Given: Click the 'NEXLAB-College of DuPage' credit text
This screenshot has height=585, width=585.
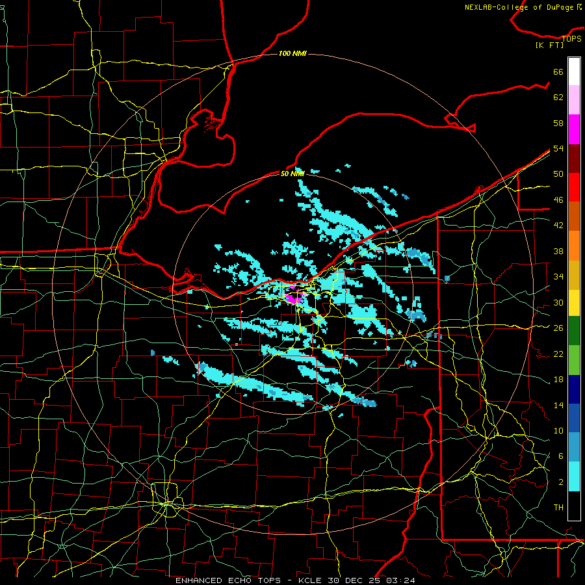Looking at the screenshot, I should coord(520,7).
